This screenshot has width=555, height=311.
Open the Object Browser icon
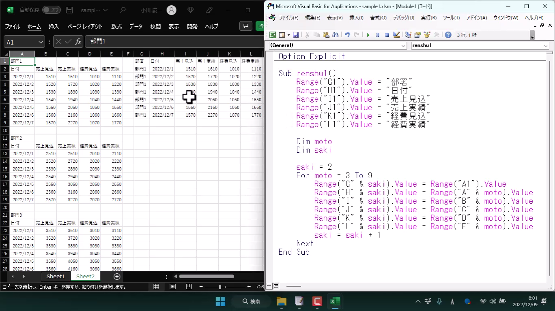(x=427, y=35)
